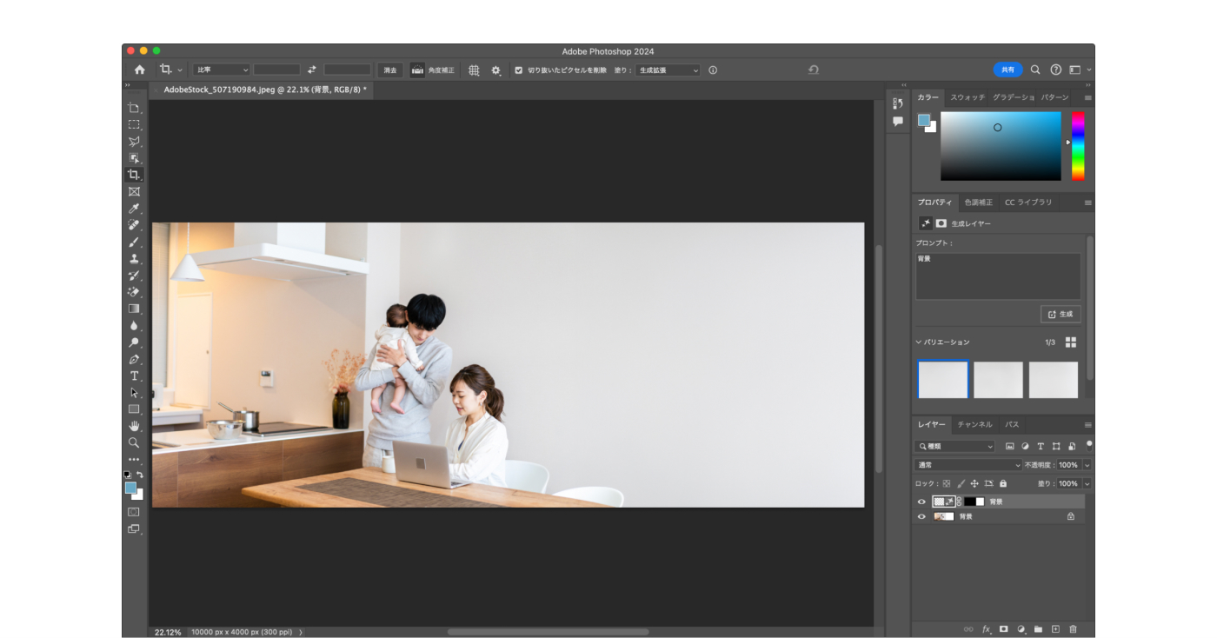Hide the generative layer using its eye icon
Screen dimensions: 1217x638
[x=921, y=502]
